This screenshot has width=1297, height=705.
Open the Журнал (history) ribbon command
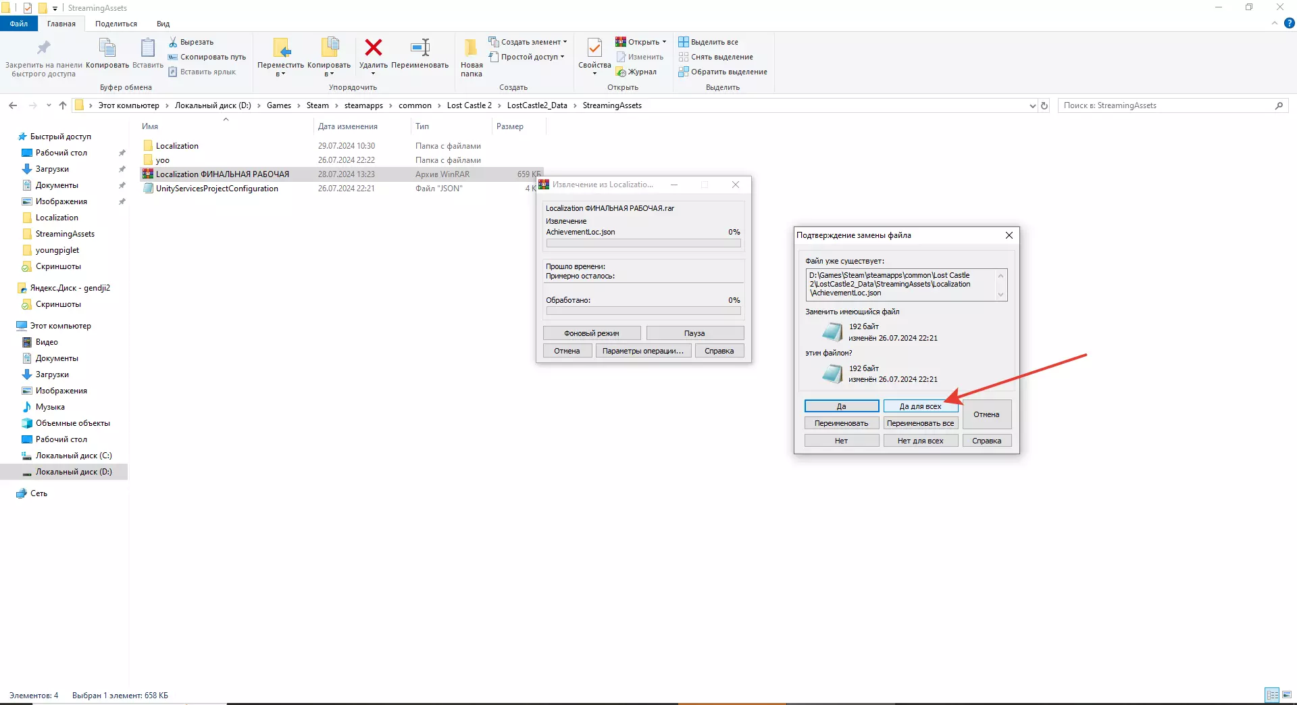tap(636, 72)
